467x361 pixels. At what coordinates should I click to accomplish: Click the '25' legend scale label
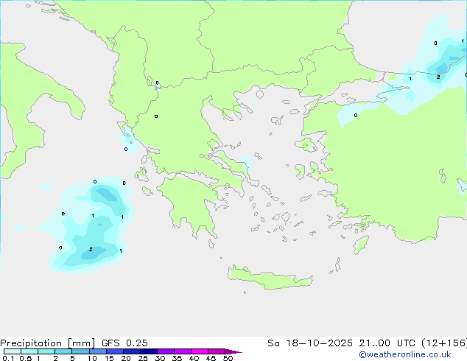[x=143, y=358]
